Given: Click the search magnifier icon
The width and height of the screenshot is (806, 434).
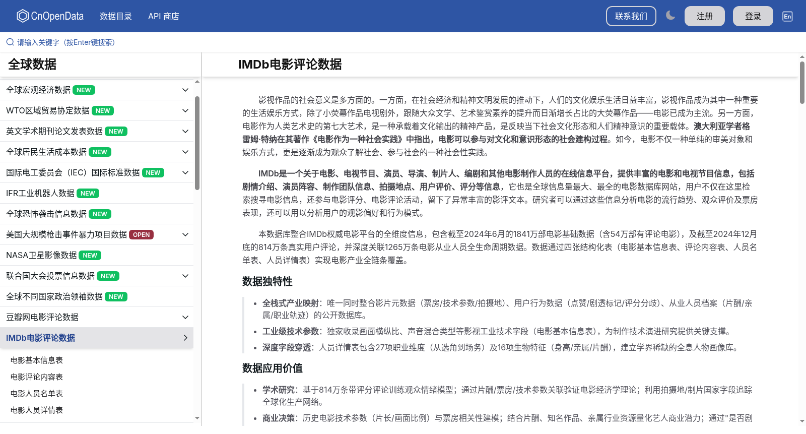Looking at the screenshot, I should [x=10, y=42].
